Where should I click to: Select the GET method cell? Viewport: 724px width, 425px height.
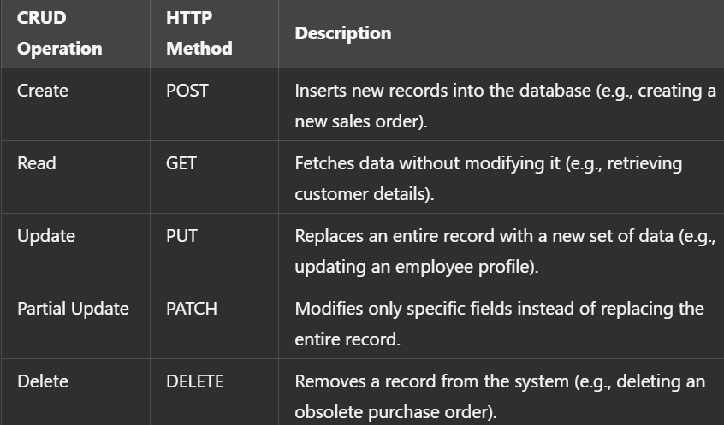click(x=181, y=163)
